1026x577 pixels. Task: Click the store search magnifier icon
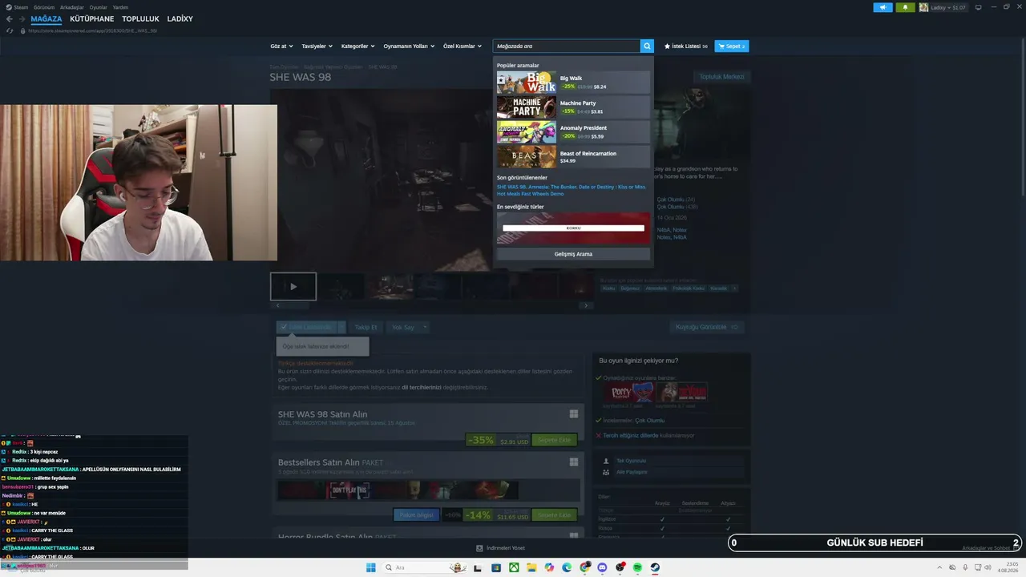[x=647, y=46]
